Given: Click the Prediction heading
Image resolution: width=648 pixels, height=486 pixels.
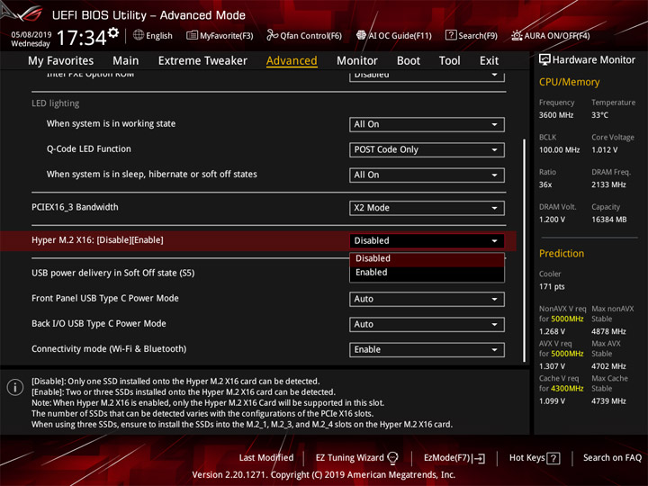Looking at the screenshot, I should pos(562,253).
